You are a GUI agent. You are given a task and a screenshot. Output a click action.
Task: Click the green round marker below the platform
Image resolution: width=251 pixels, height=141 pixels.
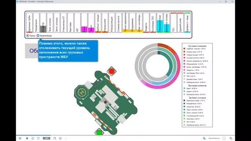coord(99,132)
